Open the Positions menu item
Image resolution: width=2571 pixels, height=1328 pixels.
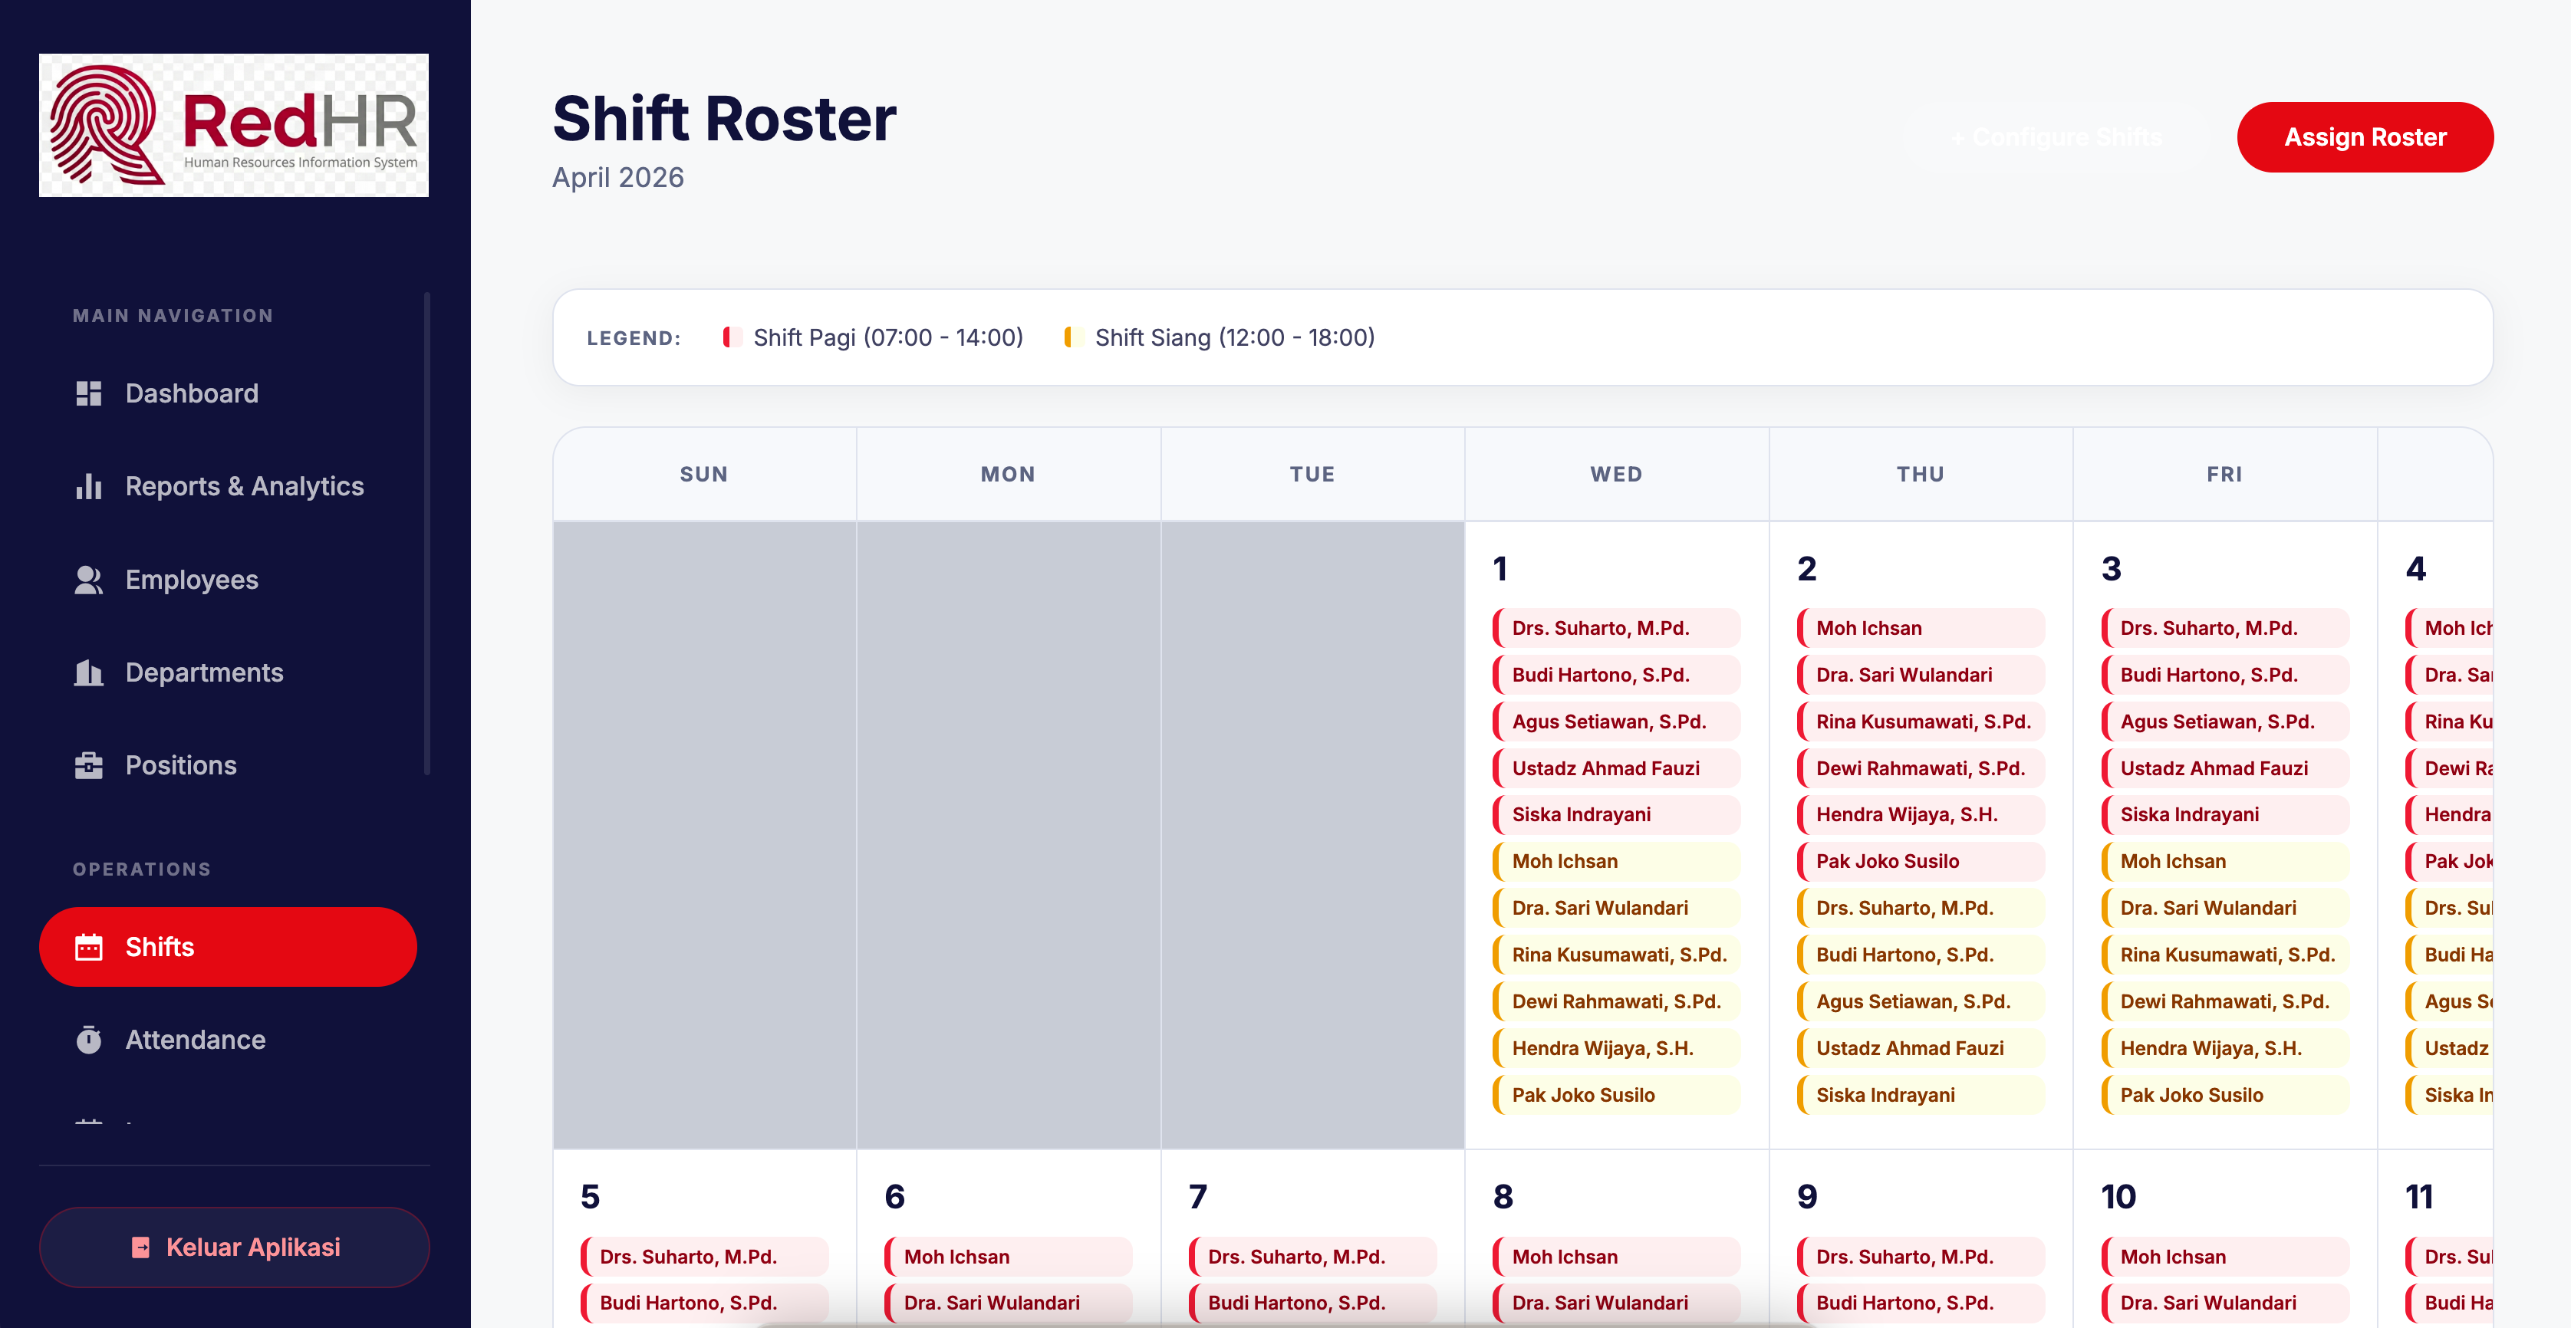228,765
